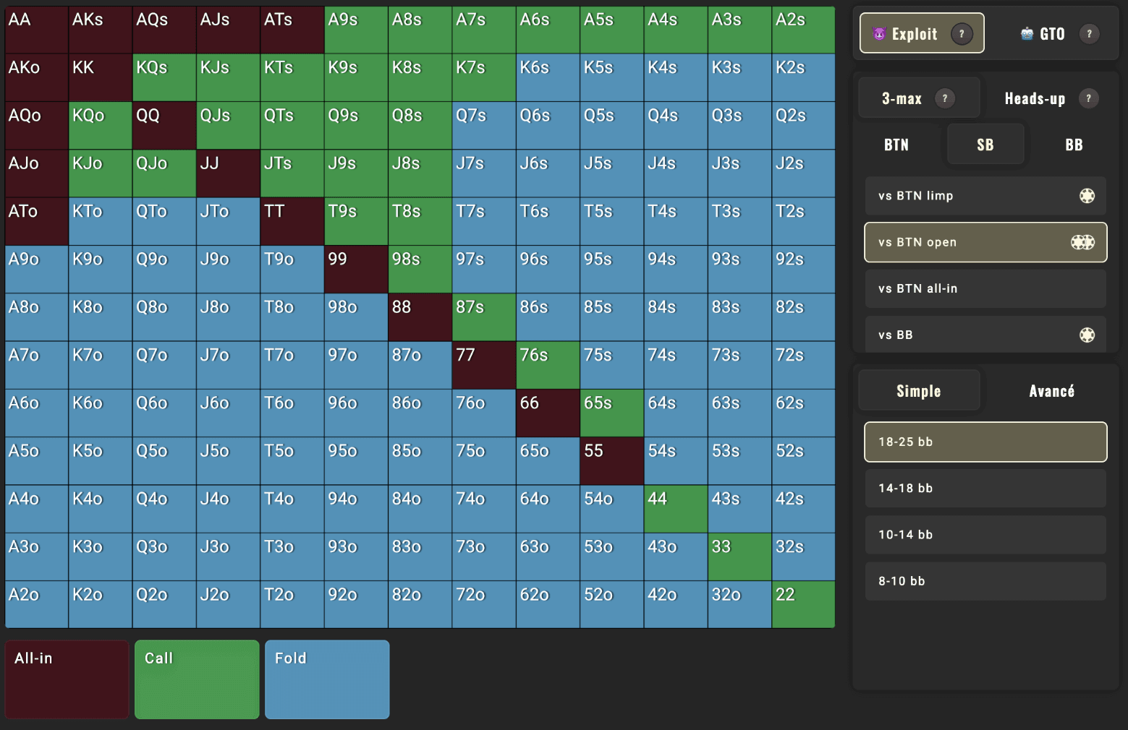1128x730 pixels.
Task: Choose the 14-18 bb stack depth
Action: (x=985, y=488)
